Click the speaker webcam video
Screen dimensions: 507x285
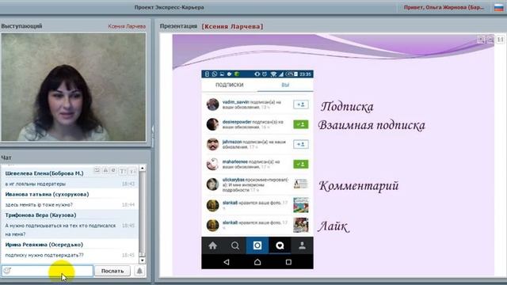click(74, 87)
